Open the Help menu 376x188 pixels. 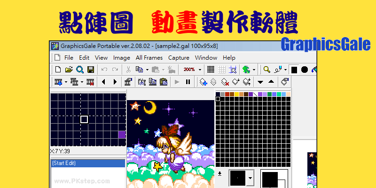tap(229, 58)
